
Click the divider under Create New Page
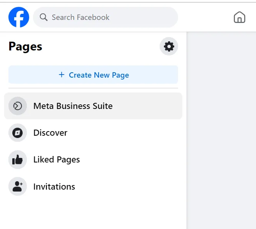coord(93,88)
